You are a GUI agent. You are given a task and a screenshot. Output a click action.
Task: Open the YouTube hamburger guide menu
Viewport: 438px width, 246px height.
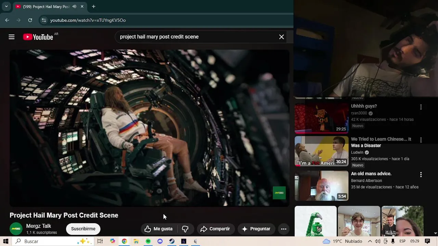coord(12,37)
